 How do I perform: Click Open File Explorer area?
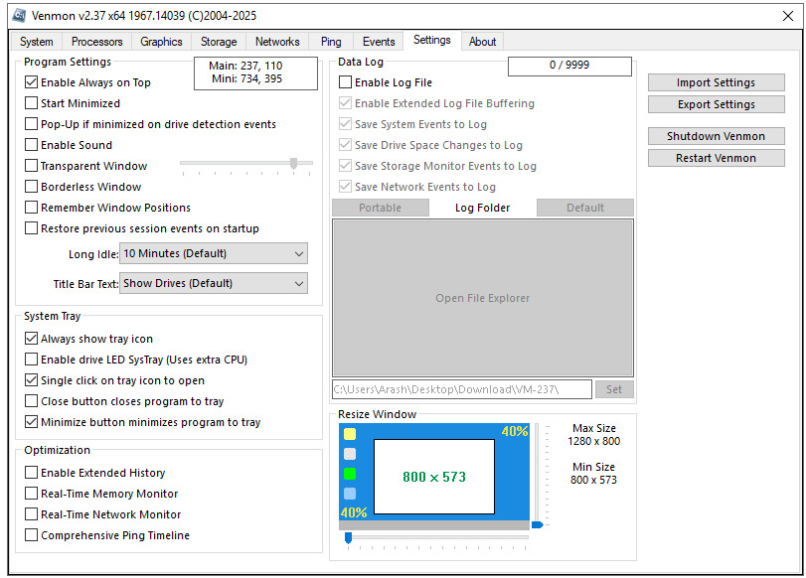tap(483, 298)
